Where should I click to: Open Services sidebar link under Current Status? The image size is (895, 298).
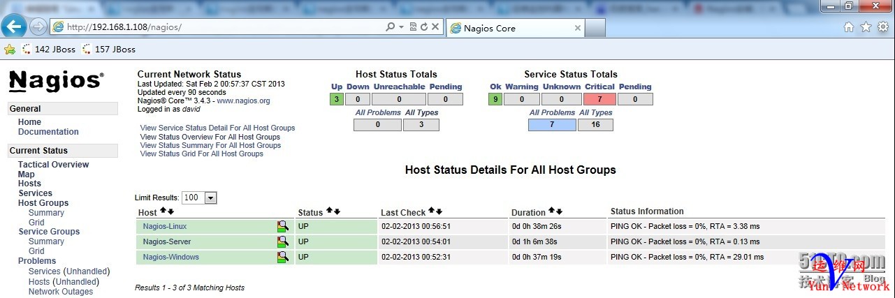pos(35,193)
